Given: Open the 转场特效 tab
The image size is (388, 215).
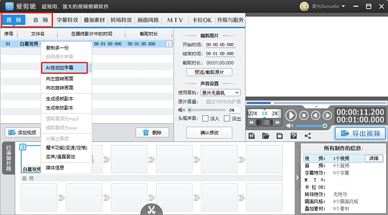Looking at the screenshot, I should point(121,20).
